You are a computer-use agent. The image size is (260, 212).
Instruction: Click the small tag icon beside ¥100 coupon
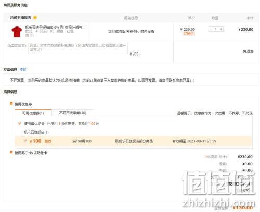pos(48,141)
